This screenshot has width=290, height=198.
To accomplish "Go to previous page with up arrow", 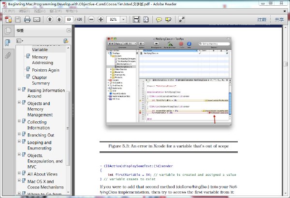I will tap(50, 19).
